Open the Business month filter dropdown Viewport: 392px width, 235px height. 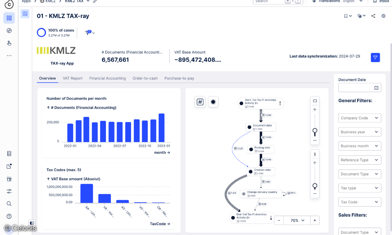pos(360,146)
